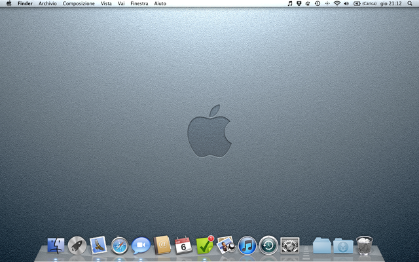Screen dimensions: 419x262
Task: Open Address Book in the Dock
Action: pos(162,245)
